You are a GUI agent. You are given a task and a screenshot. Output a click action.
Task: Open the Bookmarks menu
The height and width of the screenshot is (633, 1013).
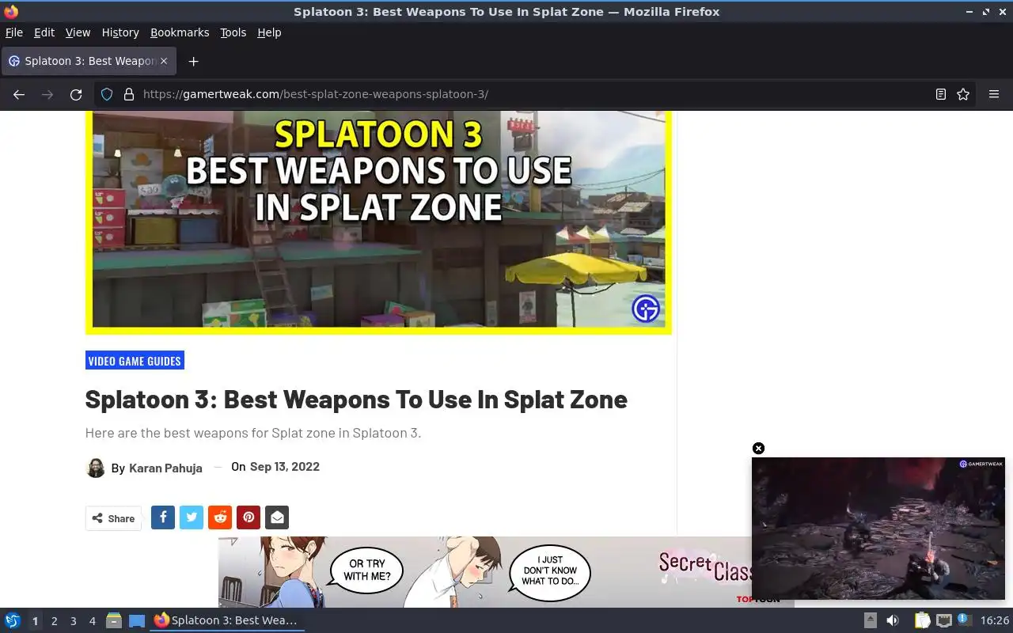180,32
